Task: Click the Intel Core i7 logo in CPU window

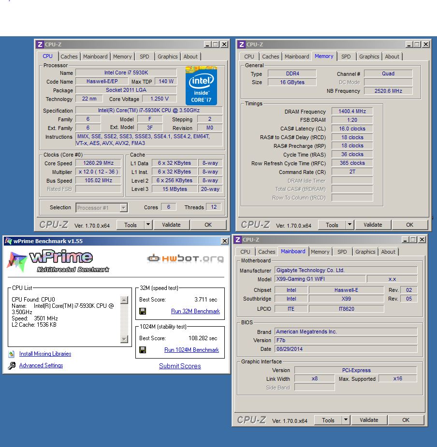Action: (x=201, y=86)
